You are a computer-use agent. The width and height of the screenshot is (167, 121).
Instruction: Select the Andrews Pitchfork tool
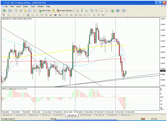46,15
